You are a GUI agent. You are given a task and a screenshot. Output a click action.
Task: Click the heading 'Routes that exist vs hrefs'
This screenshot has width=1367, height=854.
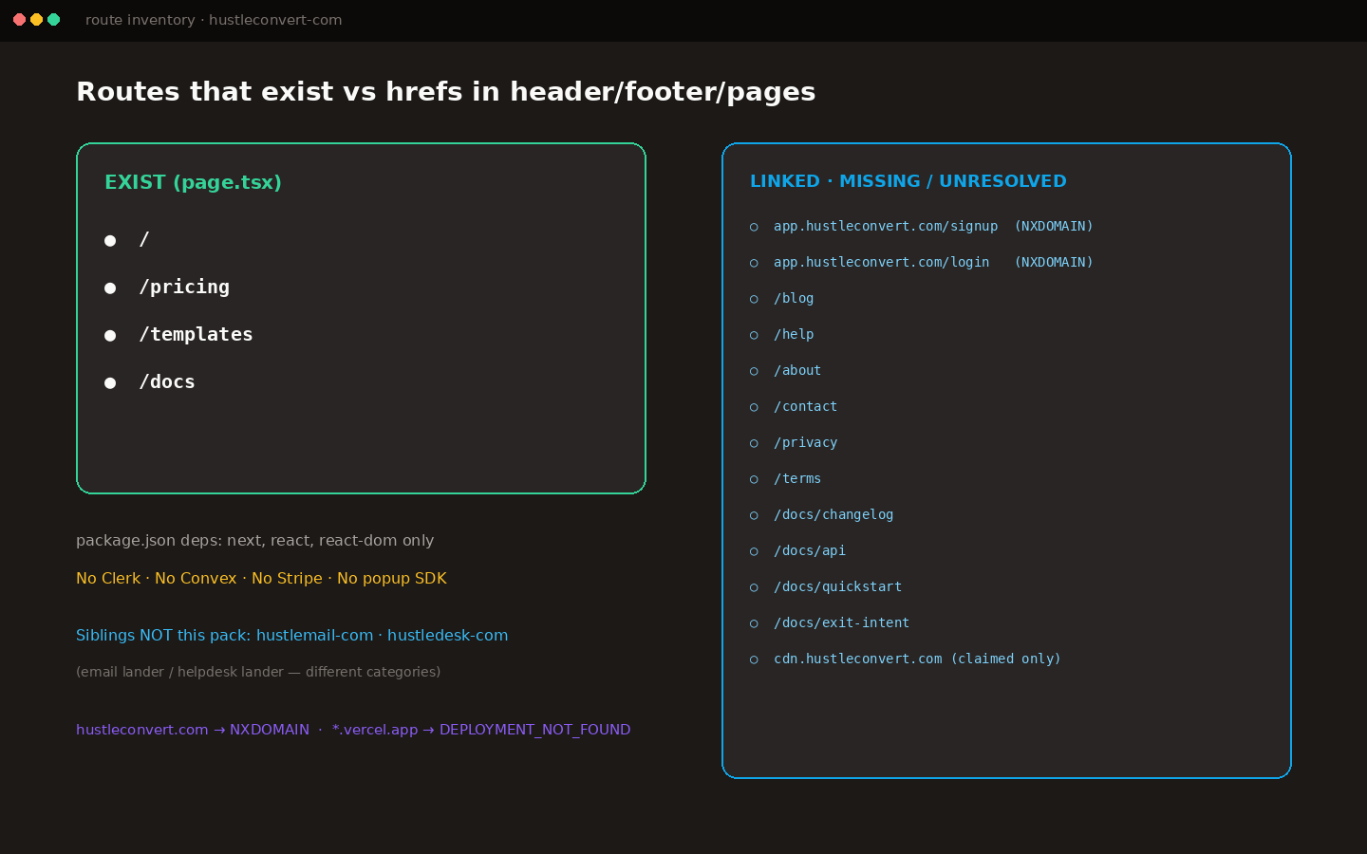click(x=446, y=91)
